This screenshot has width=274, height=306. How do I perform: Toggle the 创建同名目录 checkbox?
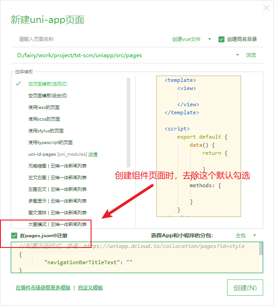point(221,39)
